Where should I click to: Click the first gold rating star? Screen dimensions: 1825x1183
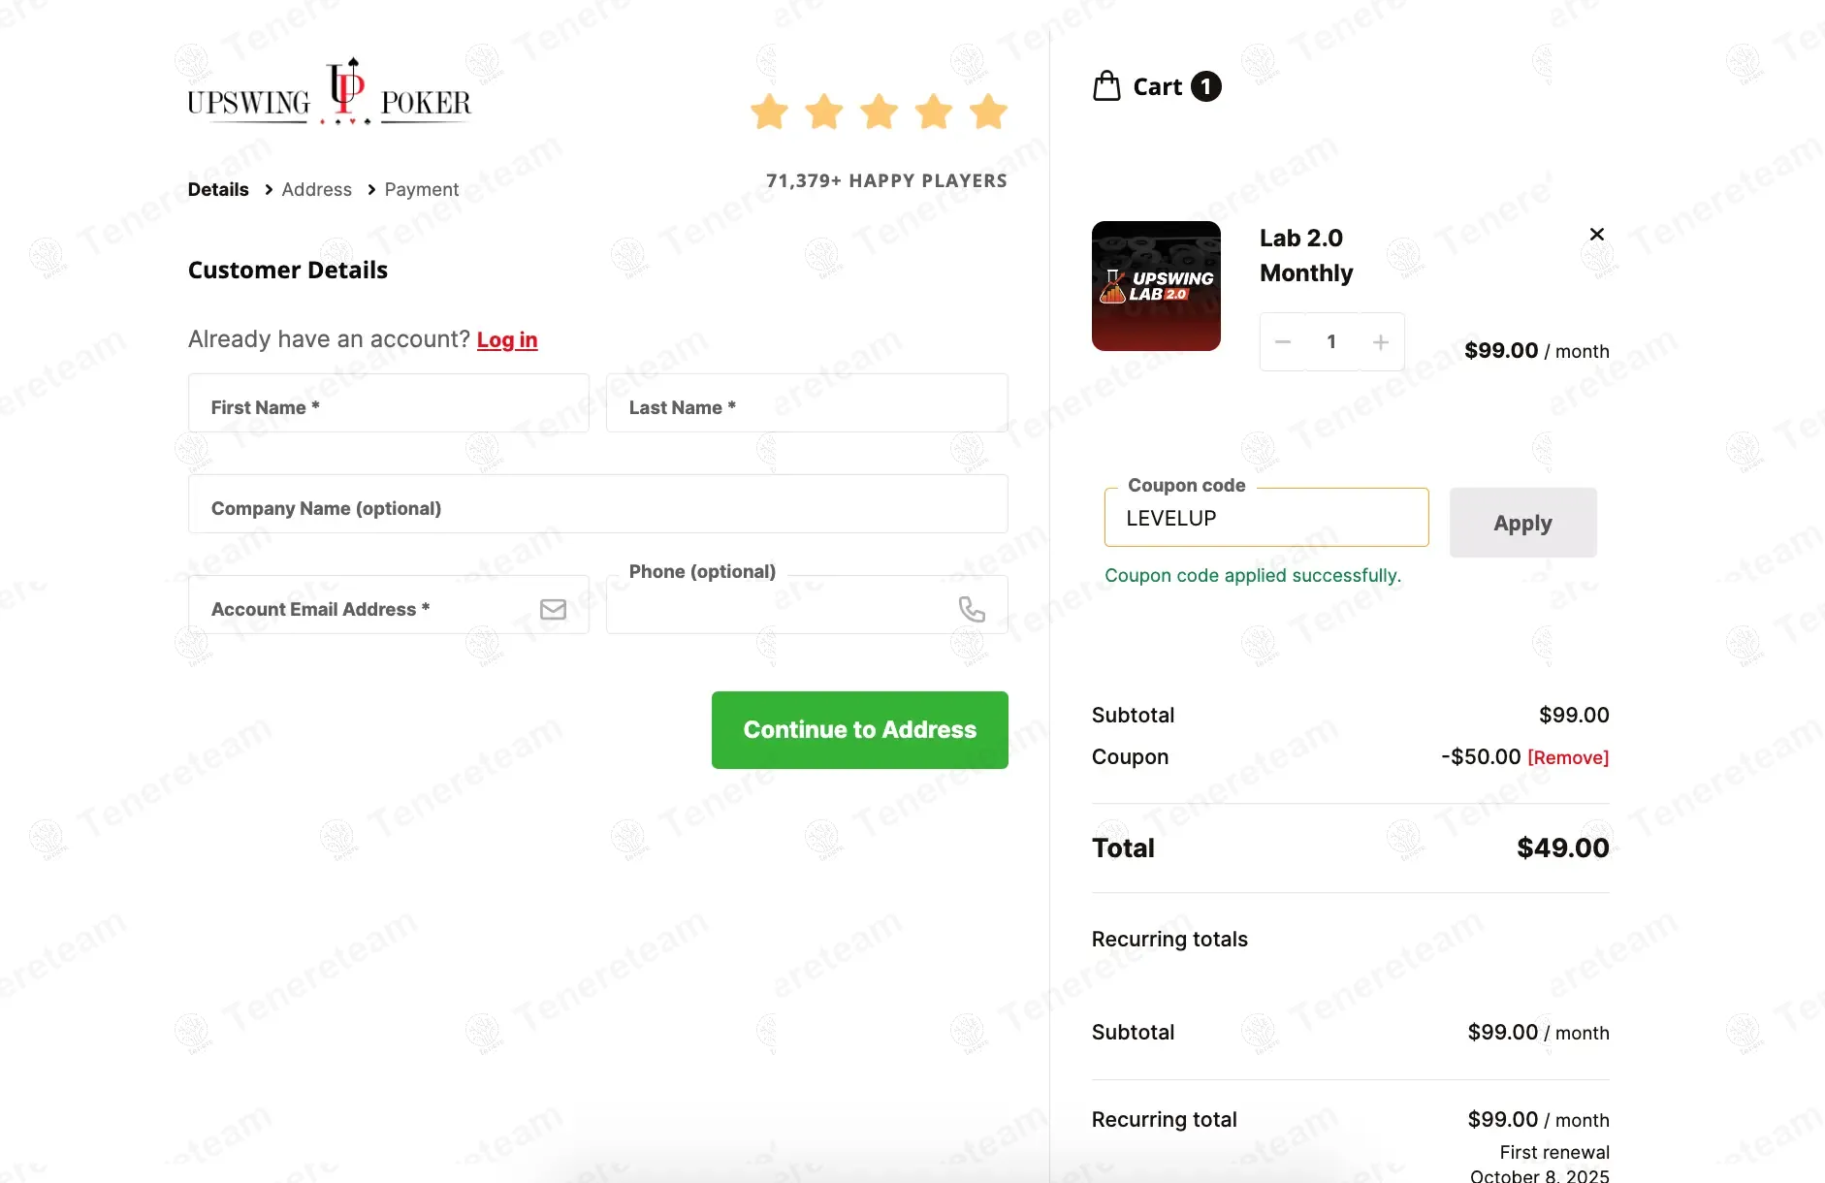point(769,112)
